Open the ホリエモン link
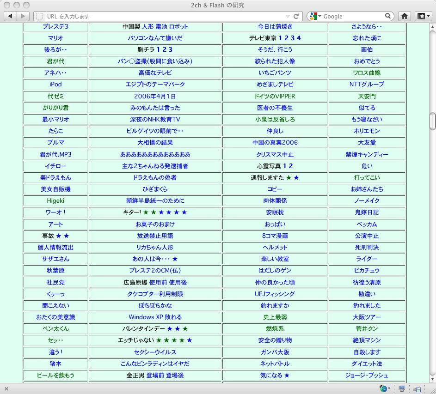 (367, 131)
